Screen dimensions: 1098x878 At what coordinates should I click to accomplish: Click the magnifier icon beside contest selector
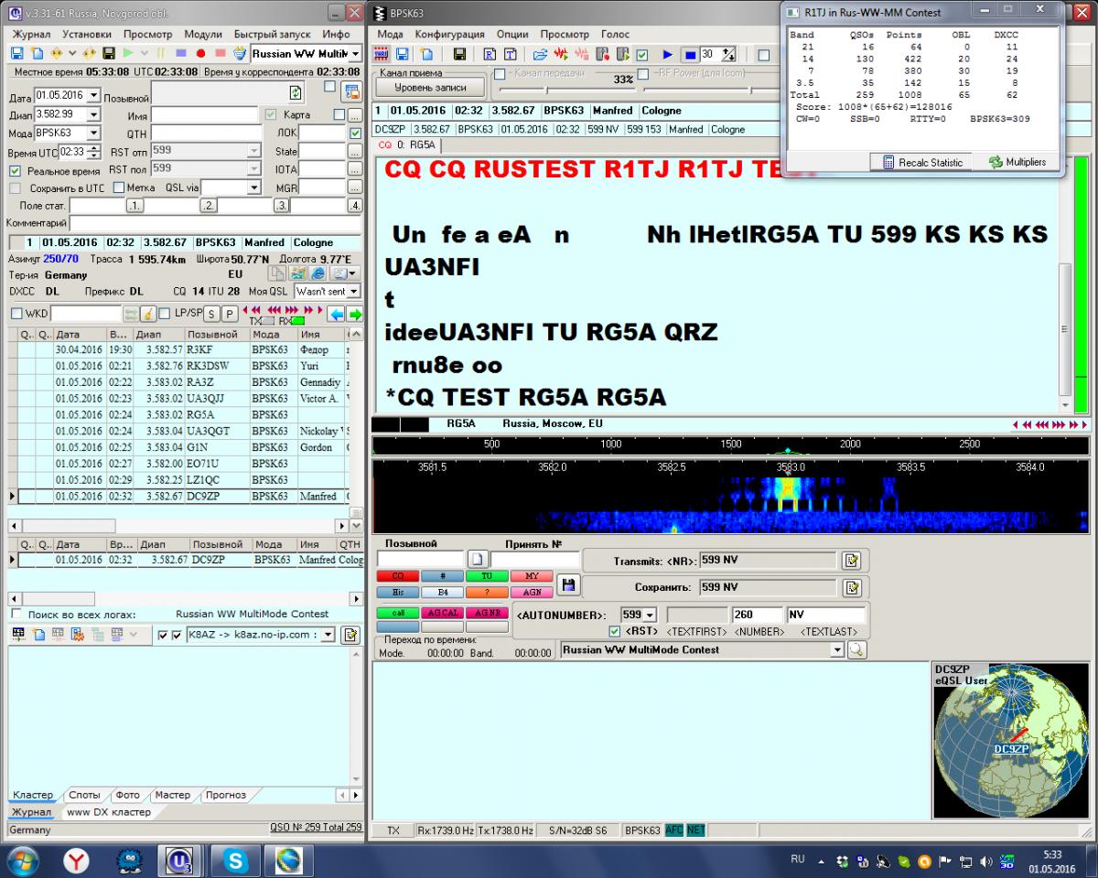(856, 649)
